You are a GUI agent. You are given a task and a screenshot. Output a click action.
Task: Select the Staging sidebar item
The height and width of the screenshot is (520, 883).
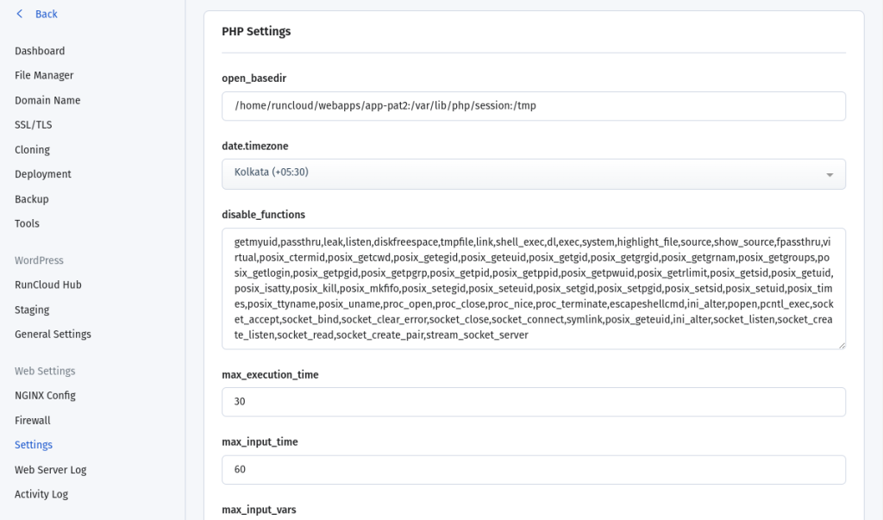[x=32, y=310]
